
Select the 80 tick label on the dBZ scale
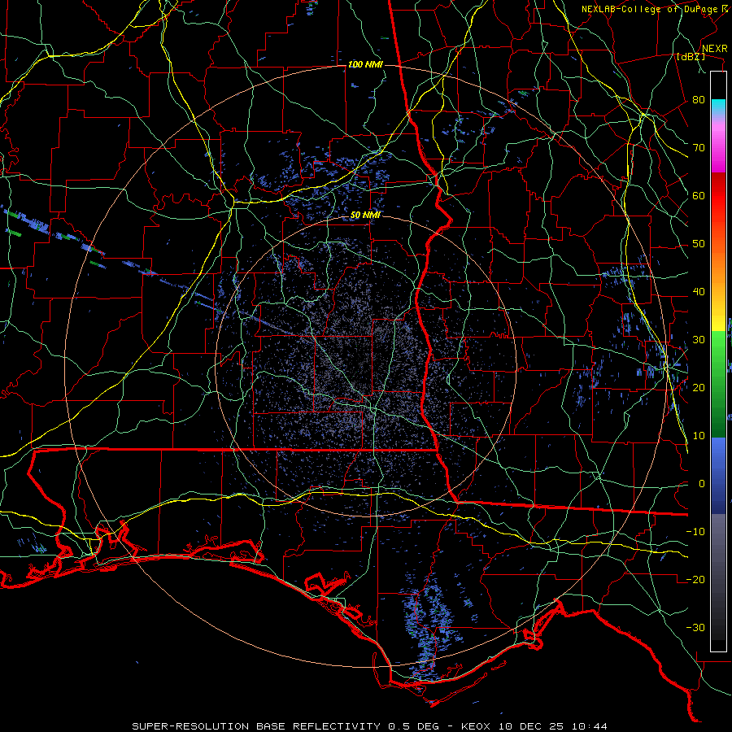click(x=699, y=100)
